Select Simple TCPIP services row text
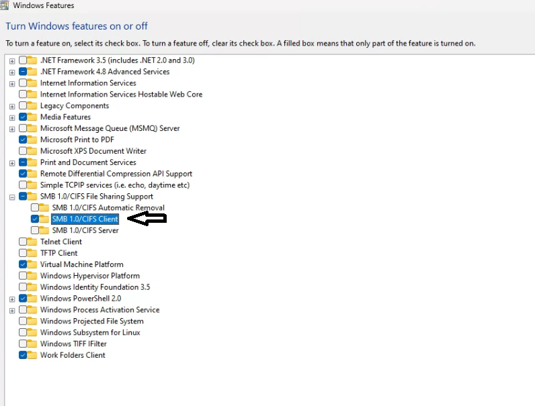The image size is (535, 406). tap(115, 185)
